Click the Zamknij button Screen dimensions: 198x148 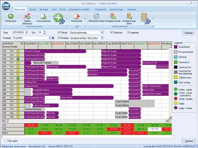pos(189,141)
